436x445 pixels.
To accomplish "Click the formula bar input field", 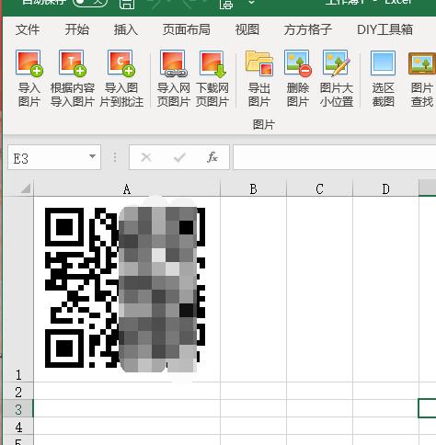I will [335, 157].
